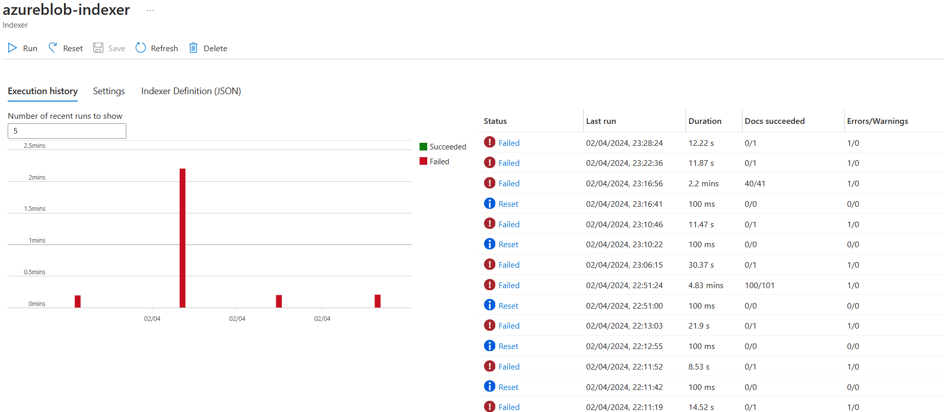The width and height of the screenshot is (944, 412).
Task: Open Failed link for 22:51:24 run
Action: [x=509, y=286]
